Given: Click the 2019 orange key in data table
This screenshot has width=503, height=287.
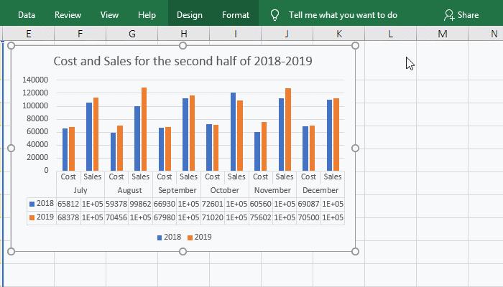Looking at the screenshot, I should coord(32,217).
